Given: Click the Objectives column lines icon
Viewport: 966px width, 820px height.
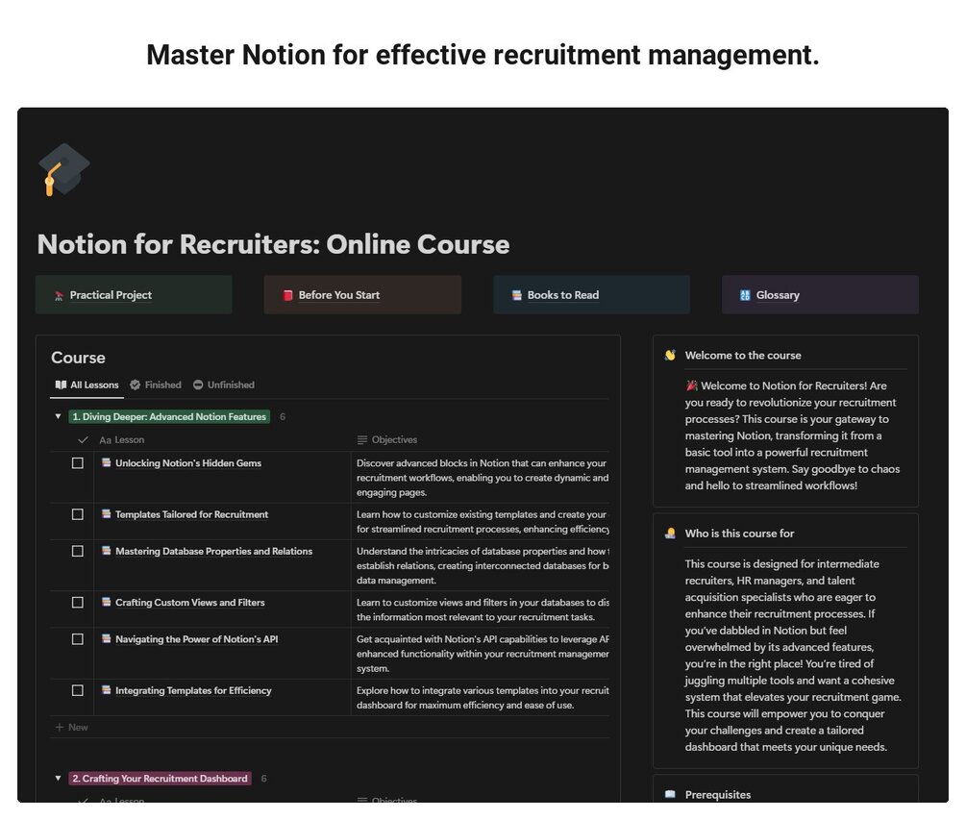Looking at the screenshot, I should pos(362,440).
